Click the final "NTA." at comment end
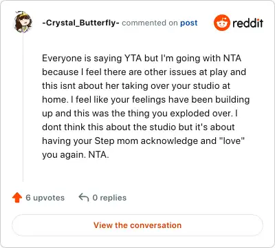 (x=98, y=154)
